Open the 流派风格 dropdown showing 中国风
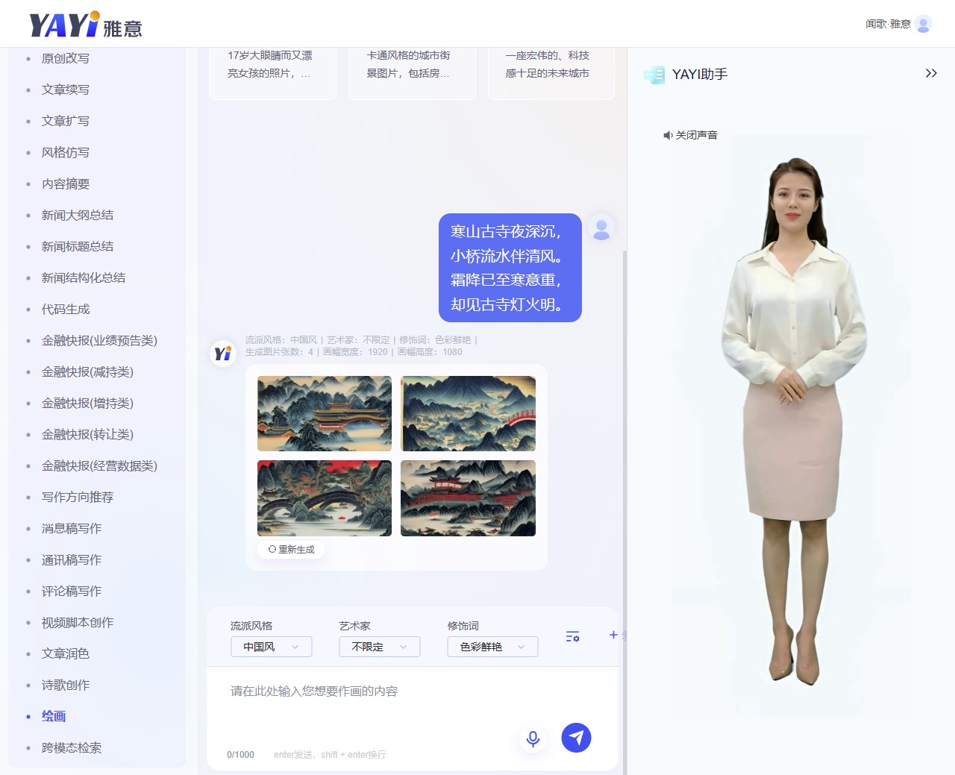Image resolution: width=955 pixels, height=775 pixels. [x=271, y=647]
